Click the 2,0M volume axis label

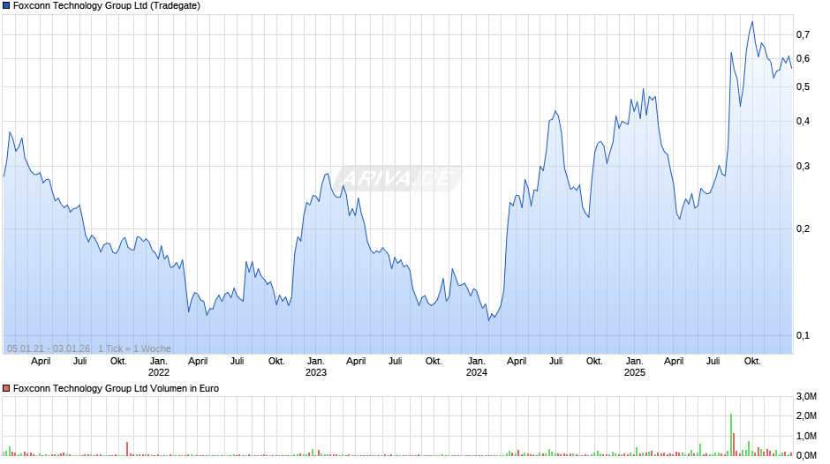click(806, 415)
